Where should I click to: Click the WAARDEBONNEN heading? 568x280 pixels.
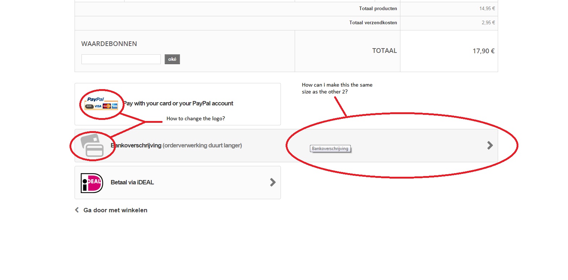[x=109, y=44]
